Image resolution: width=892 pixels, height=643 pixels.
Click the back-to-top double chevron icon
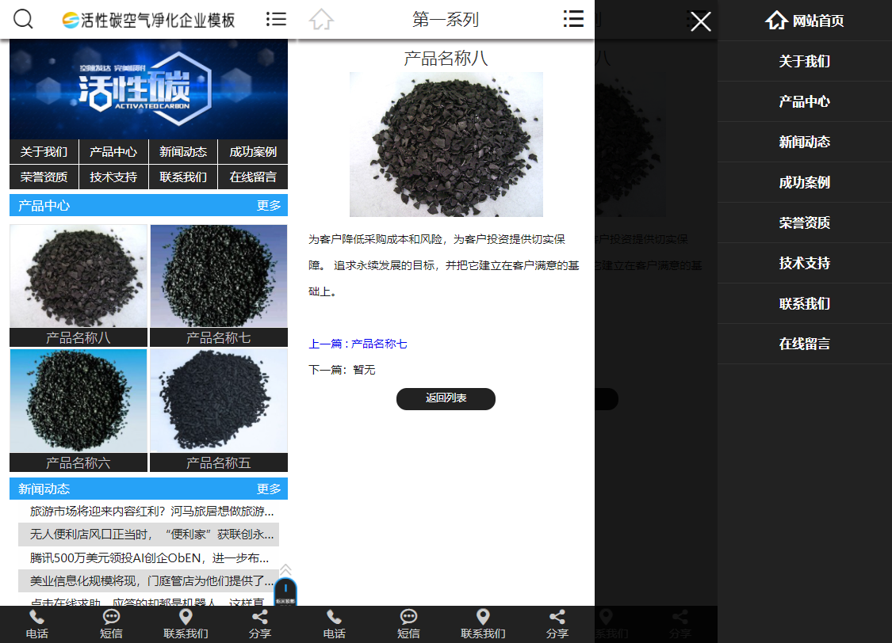pos(285,569)
